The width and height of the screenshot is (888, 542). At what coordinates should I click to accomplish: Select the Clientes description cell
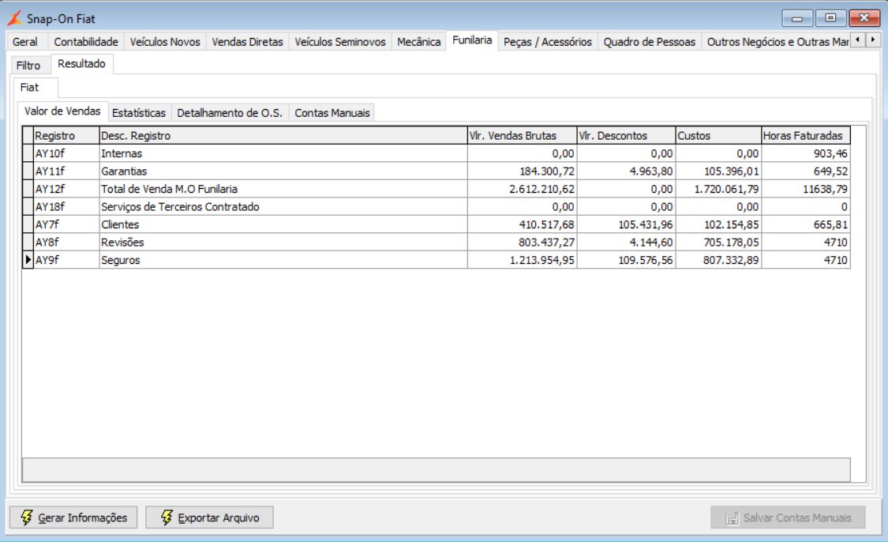[x=283, y=224]
